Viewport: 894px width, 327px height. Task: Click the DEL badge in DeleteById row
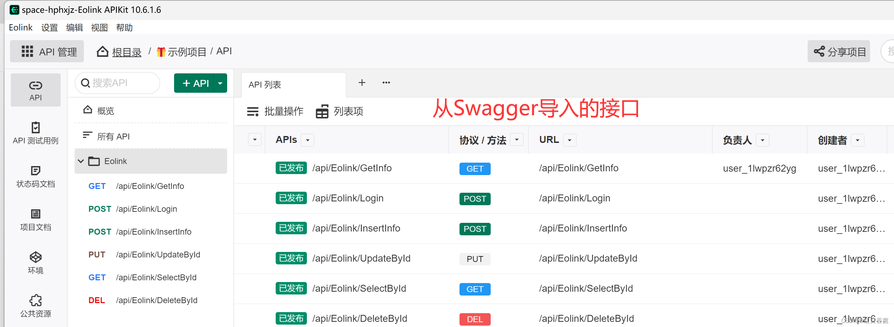pyautogui.click(x=475, y=319)
